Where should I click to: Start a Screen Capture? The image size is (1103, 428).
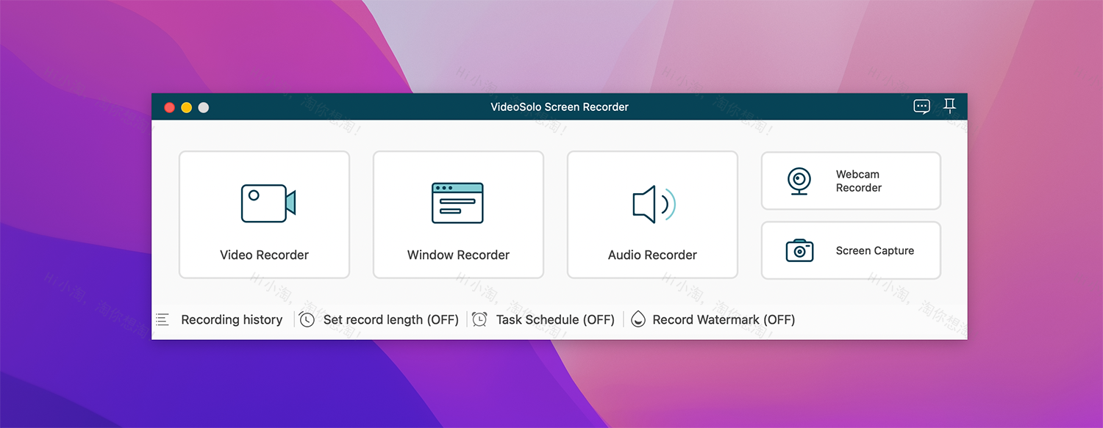(x=850, y=250)
